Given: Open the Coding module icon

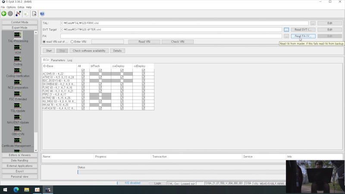Looking at the screenshot, I should coord(18,59).
